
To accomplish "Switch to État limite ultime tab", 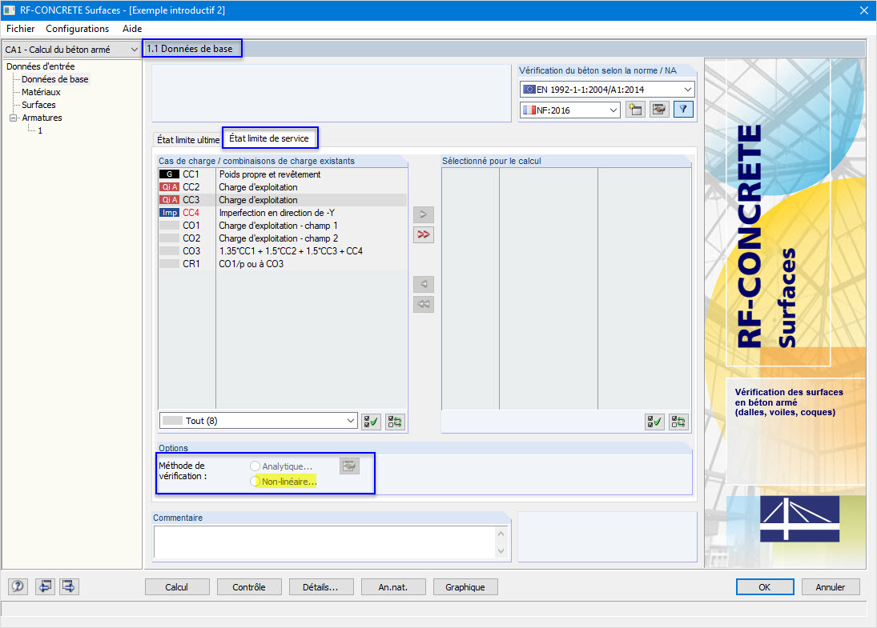I will click(x=188, y=140).
